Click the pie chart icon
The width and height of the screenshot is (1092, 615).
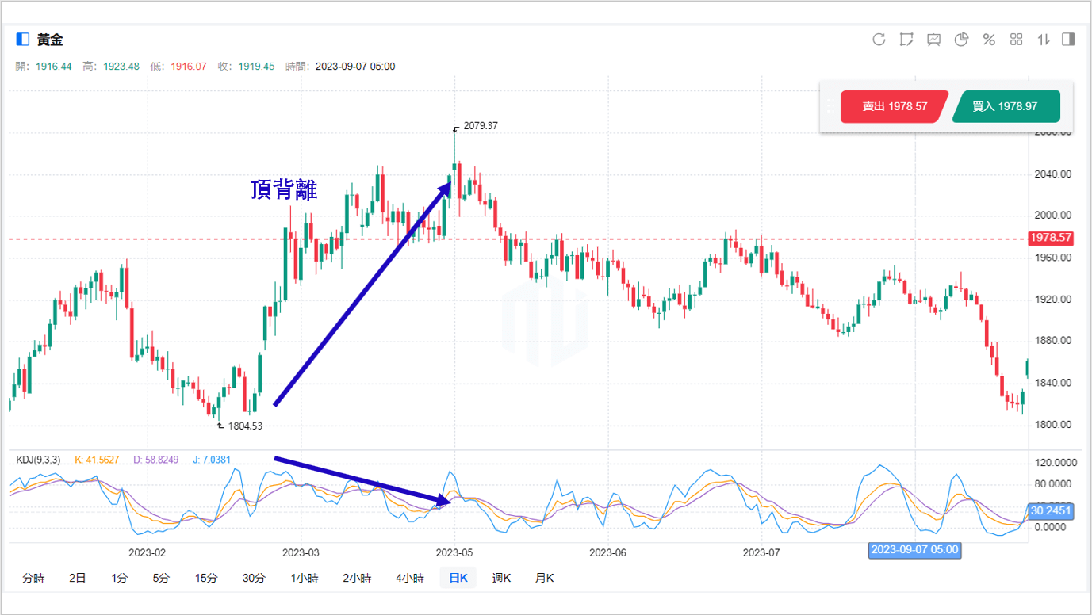[x=961, y=40]
